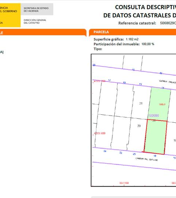This screenshot has width=176, height=198.
Task: Click the 'SUELO' label in green parcel
Action: (x=162, y=104)
